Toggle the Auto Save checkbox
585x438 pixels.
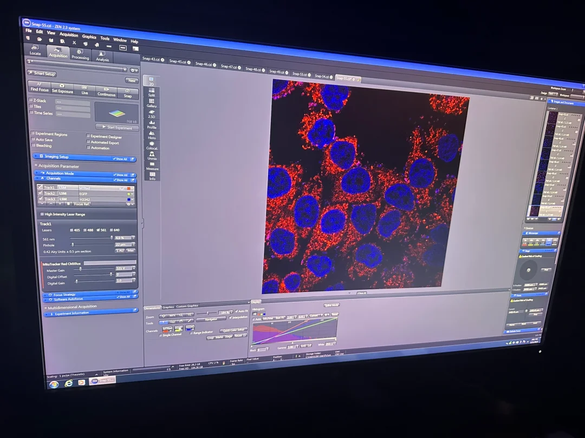pos(33,139)
